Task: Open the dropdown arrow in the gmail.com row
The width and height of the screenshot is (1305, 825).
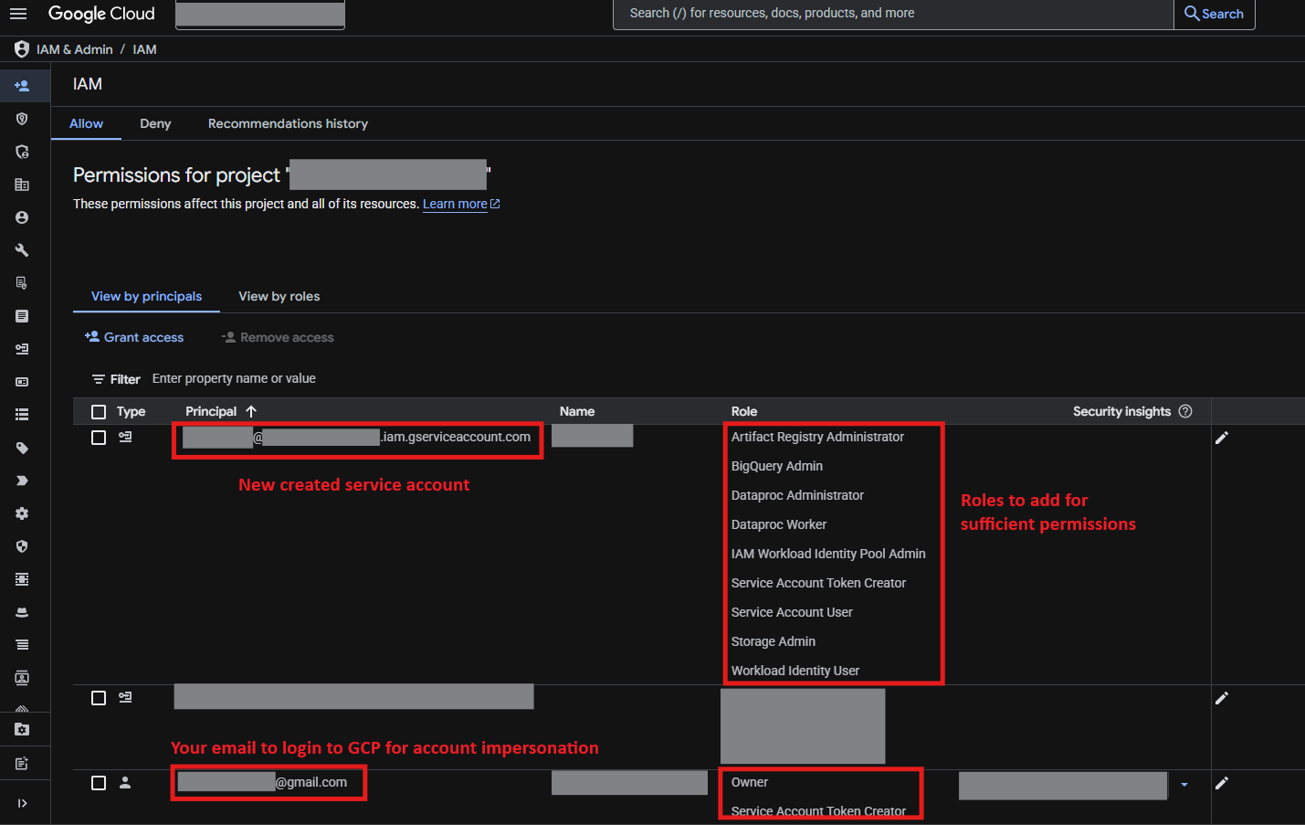Action: [1184, 785]
